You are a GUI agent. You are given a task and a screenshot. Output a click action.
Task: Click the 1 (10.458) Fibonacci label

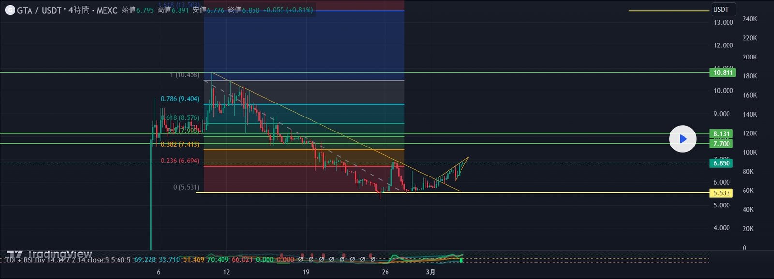[184, 75]
